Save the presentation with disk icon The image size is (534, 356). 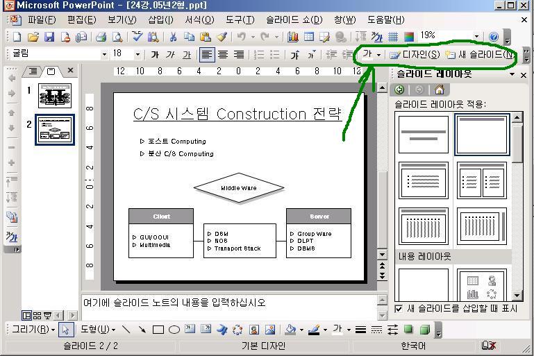coord(49,37)
